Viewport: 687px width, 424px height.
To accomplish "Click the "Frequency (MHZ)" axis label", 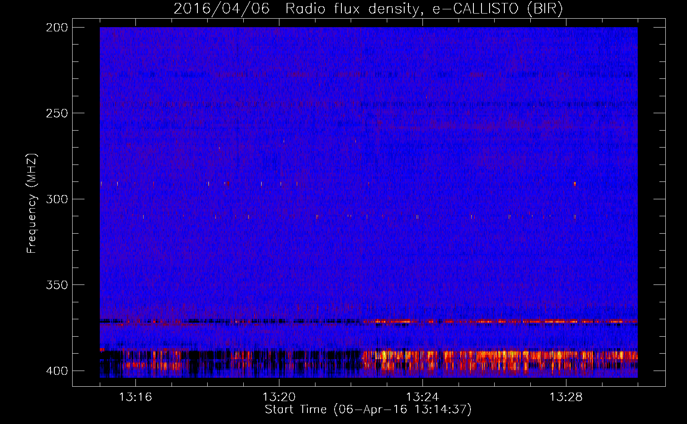I will [x=32, y=203].
